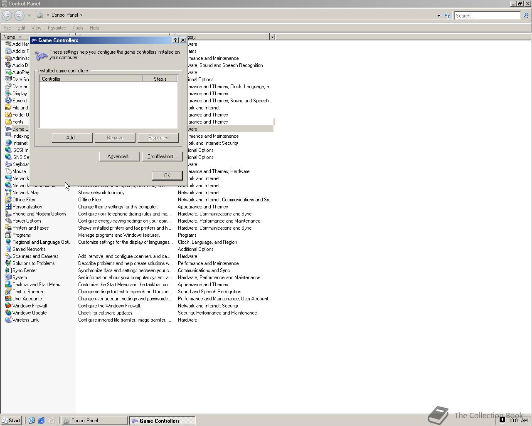The height and width of the screenshot is (426, 532).
Task: Open the Edit menu
Action: (x=21, y=28)
